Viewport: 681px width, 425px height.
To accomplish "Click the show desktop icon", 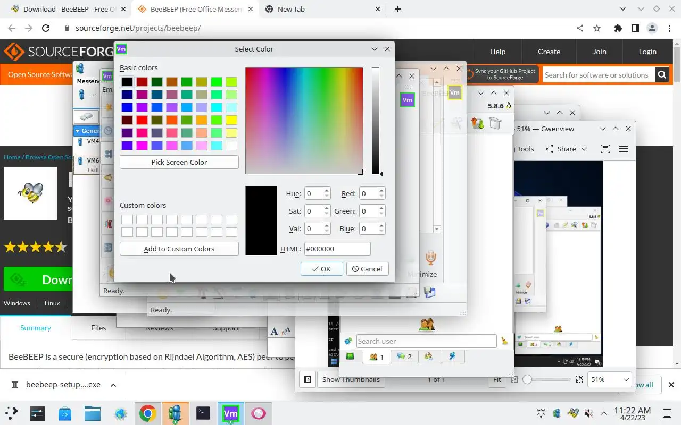I will point(667,413).
